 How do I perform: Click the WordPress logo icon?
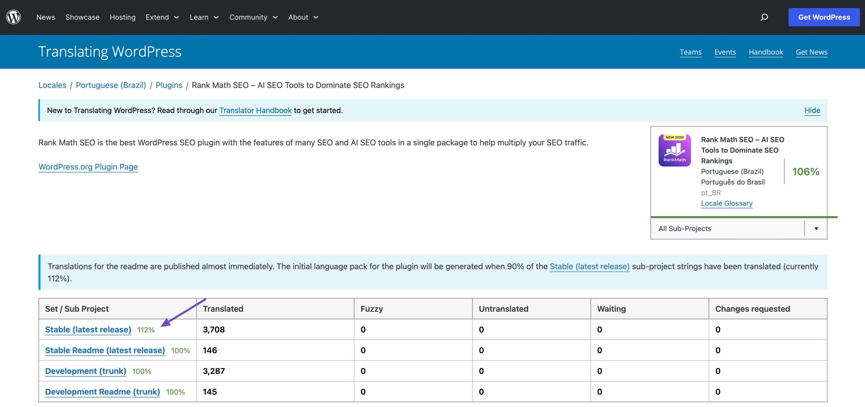pyautogui.click(x=14, y=17)
